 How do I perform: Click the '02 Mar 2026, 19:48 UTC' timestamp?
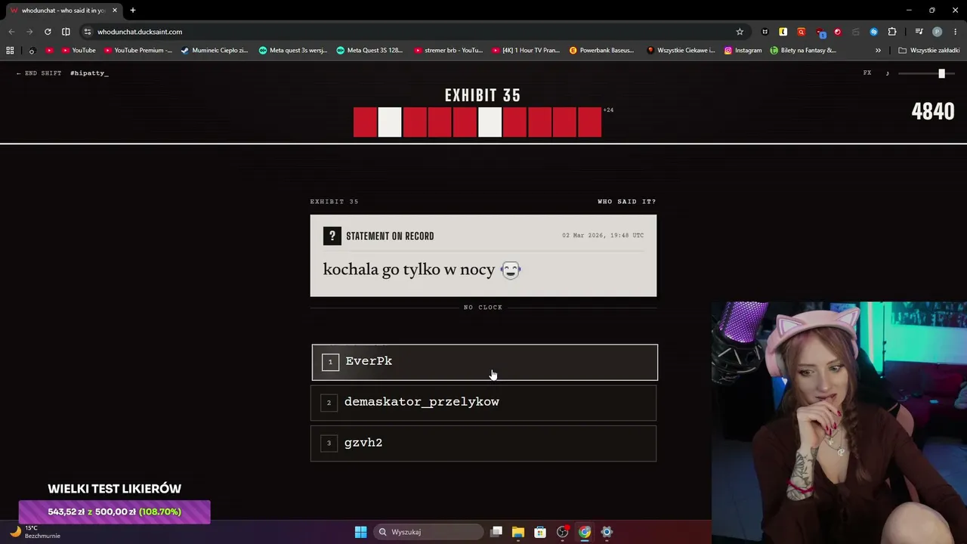[x=603, y=236]
